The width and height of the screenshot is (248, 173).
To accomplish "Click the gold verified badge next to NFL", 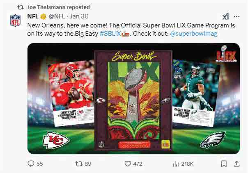I will point(43,16).
